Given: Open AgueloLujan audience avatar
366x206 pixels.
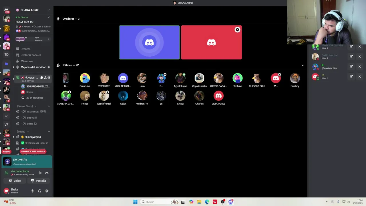Looking at the screenshot, I should tap(180, 78).
